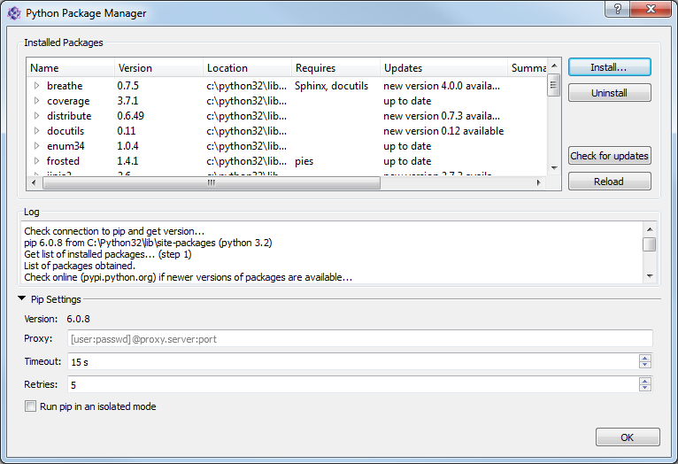Decrease Retries with the down arrow
This screenshot has width=678, height=464.
pos(644,388)
